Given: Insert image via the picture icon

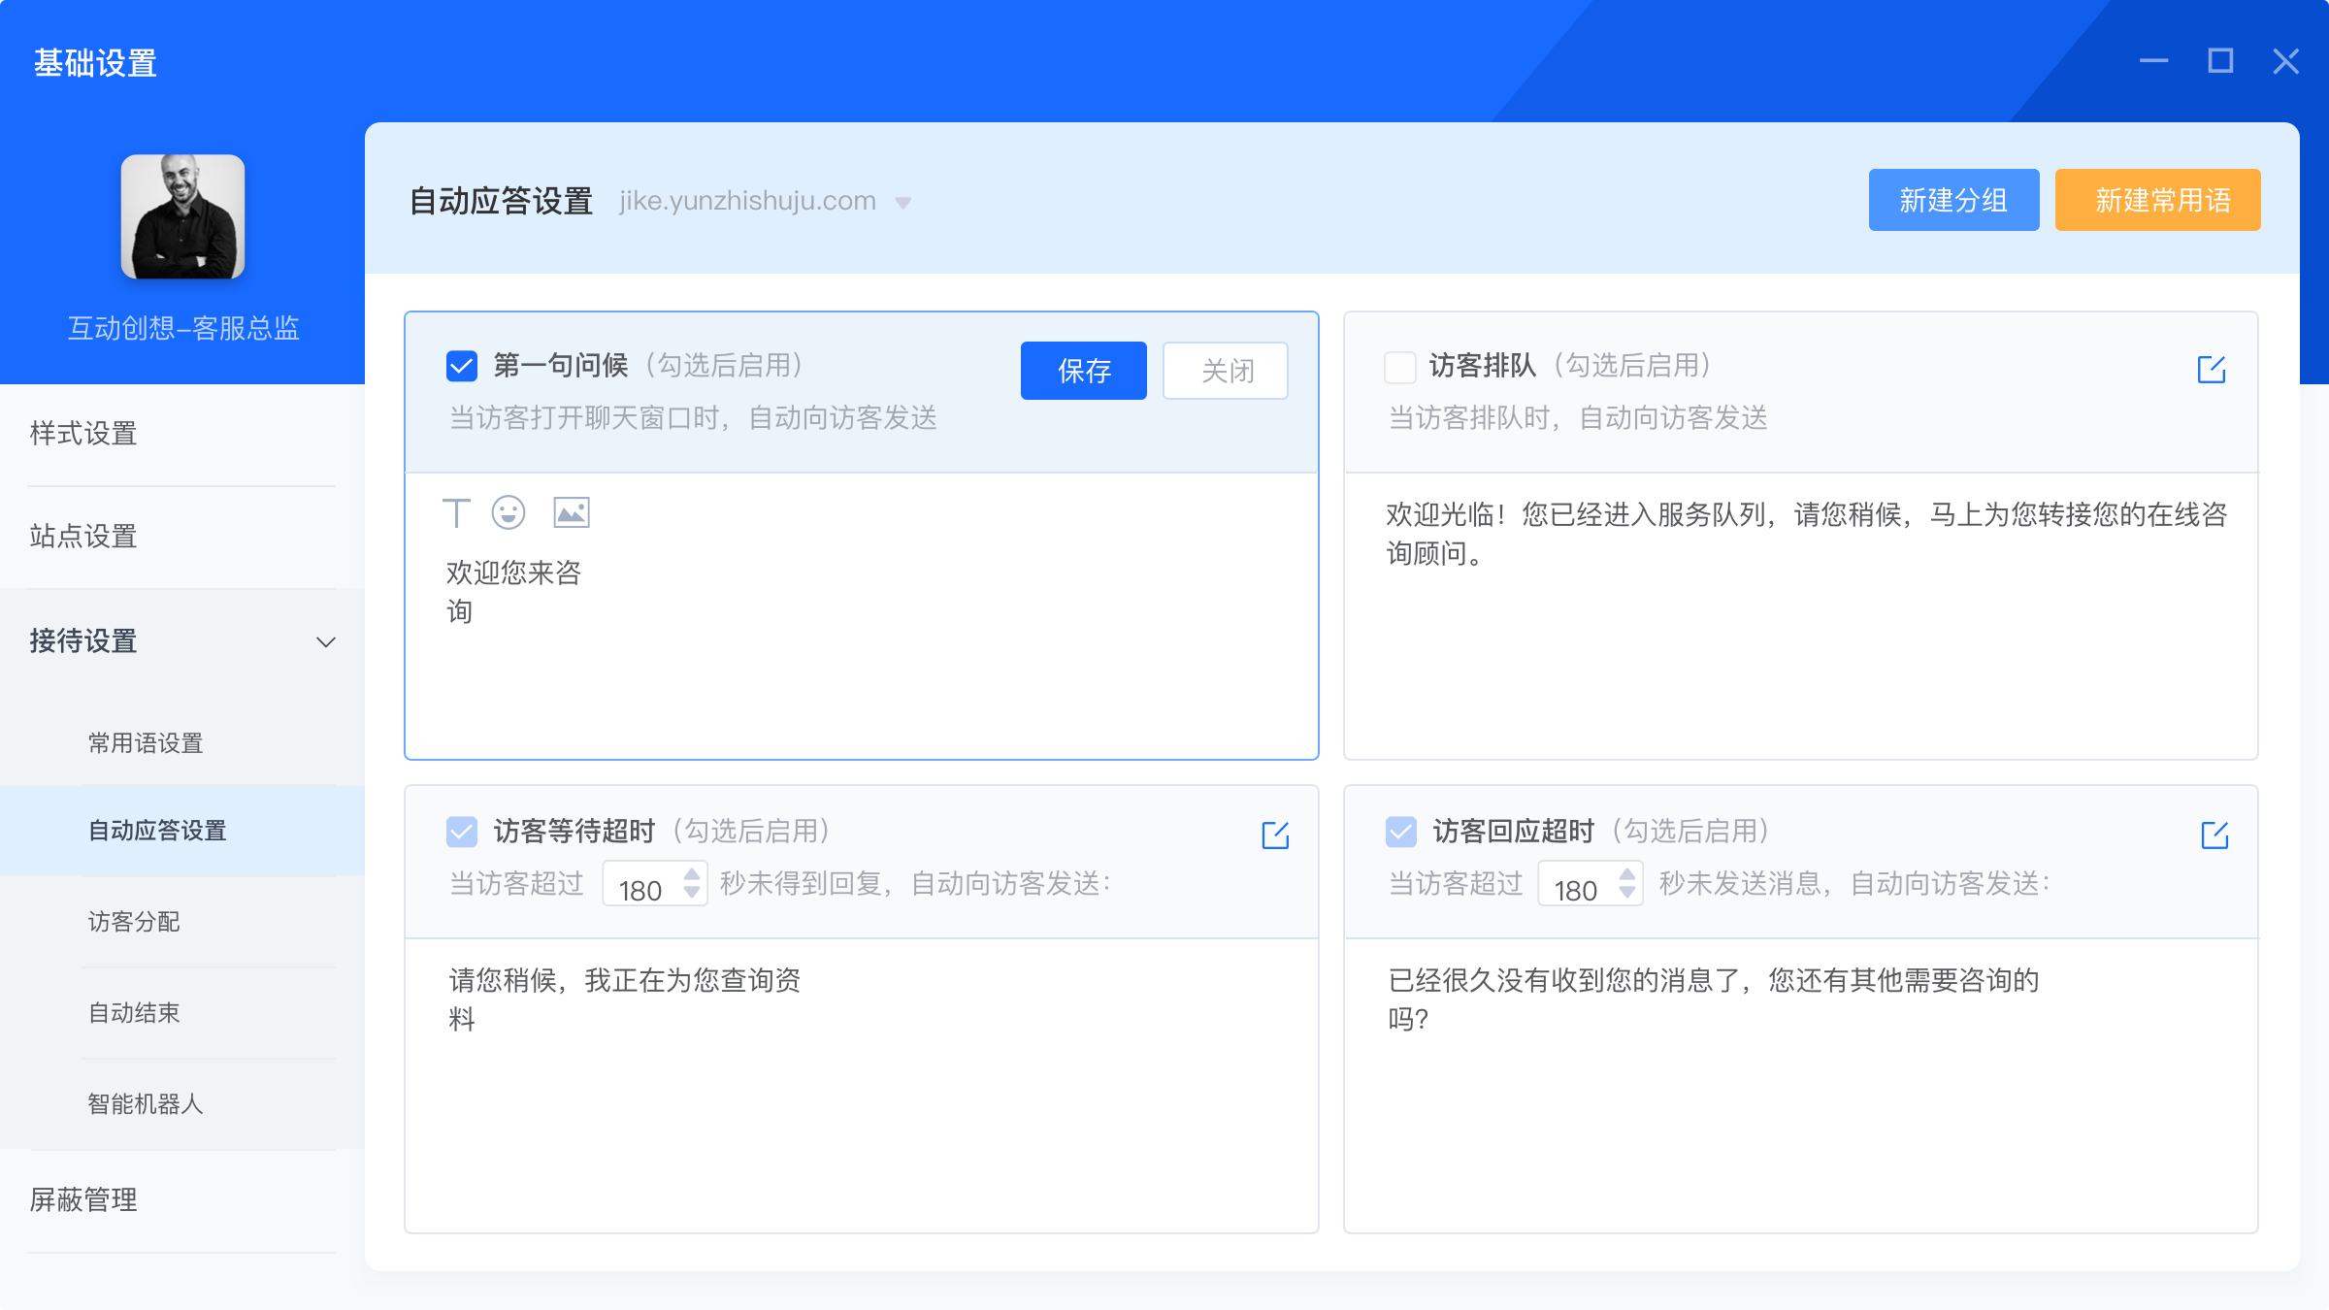Looking at the screenshot, I should (572, 512).
